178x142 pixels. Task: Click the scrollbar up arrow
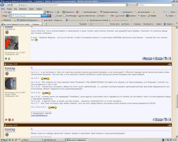(177, 27)
